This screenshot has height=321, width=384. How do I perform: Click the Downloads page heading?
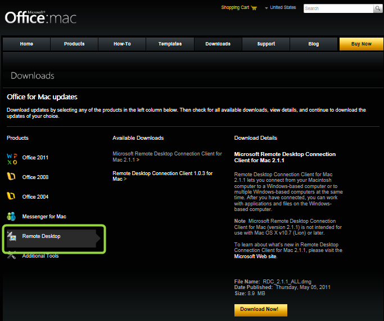pyautogui.click(x=33, y=76)
